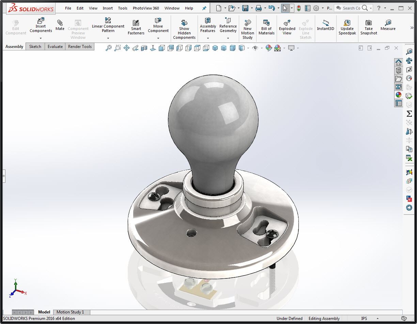Click Show Hidden Components
The height and width of the screenshot is (324, 417).
[184, 29]
